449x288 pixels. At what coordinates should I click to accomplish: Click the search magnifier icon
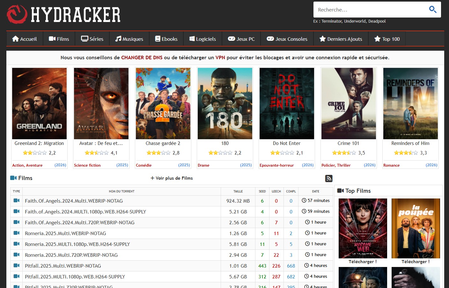tap(433, 10)
